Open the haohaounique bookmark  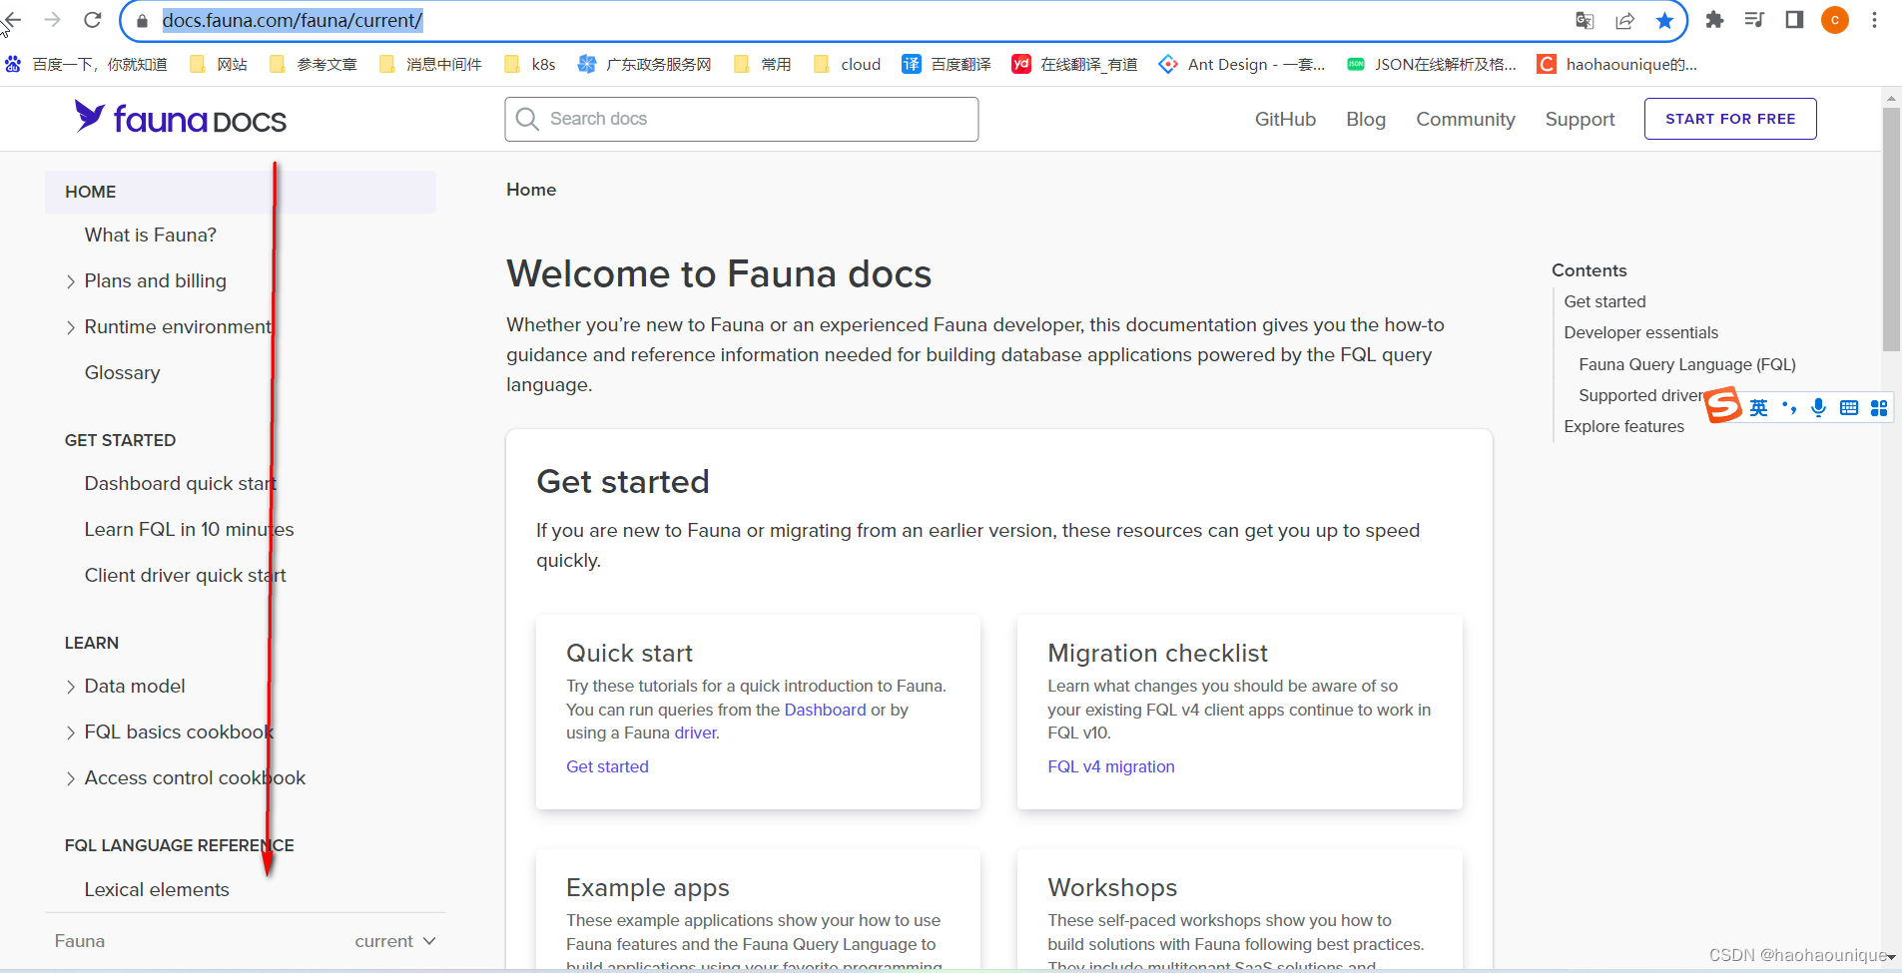click(1617, 64)
